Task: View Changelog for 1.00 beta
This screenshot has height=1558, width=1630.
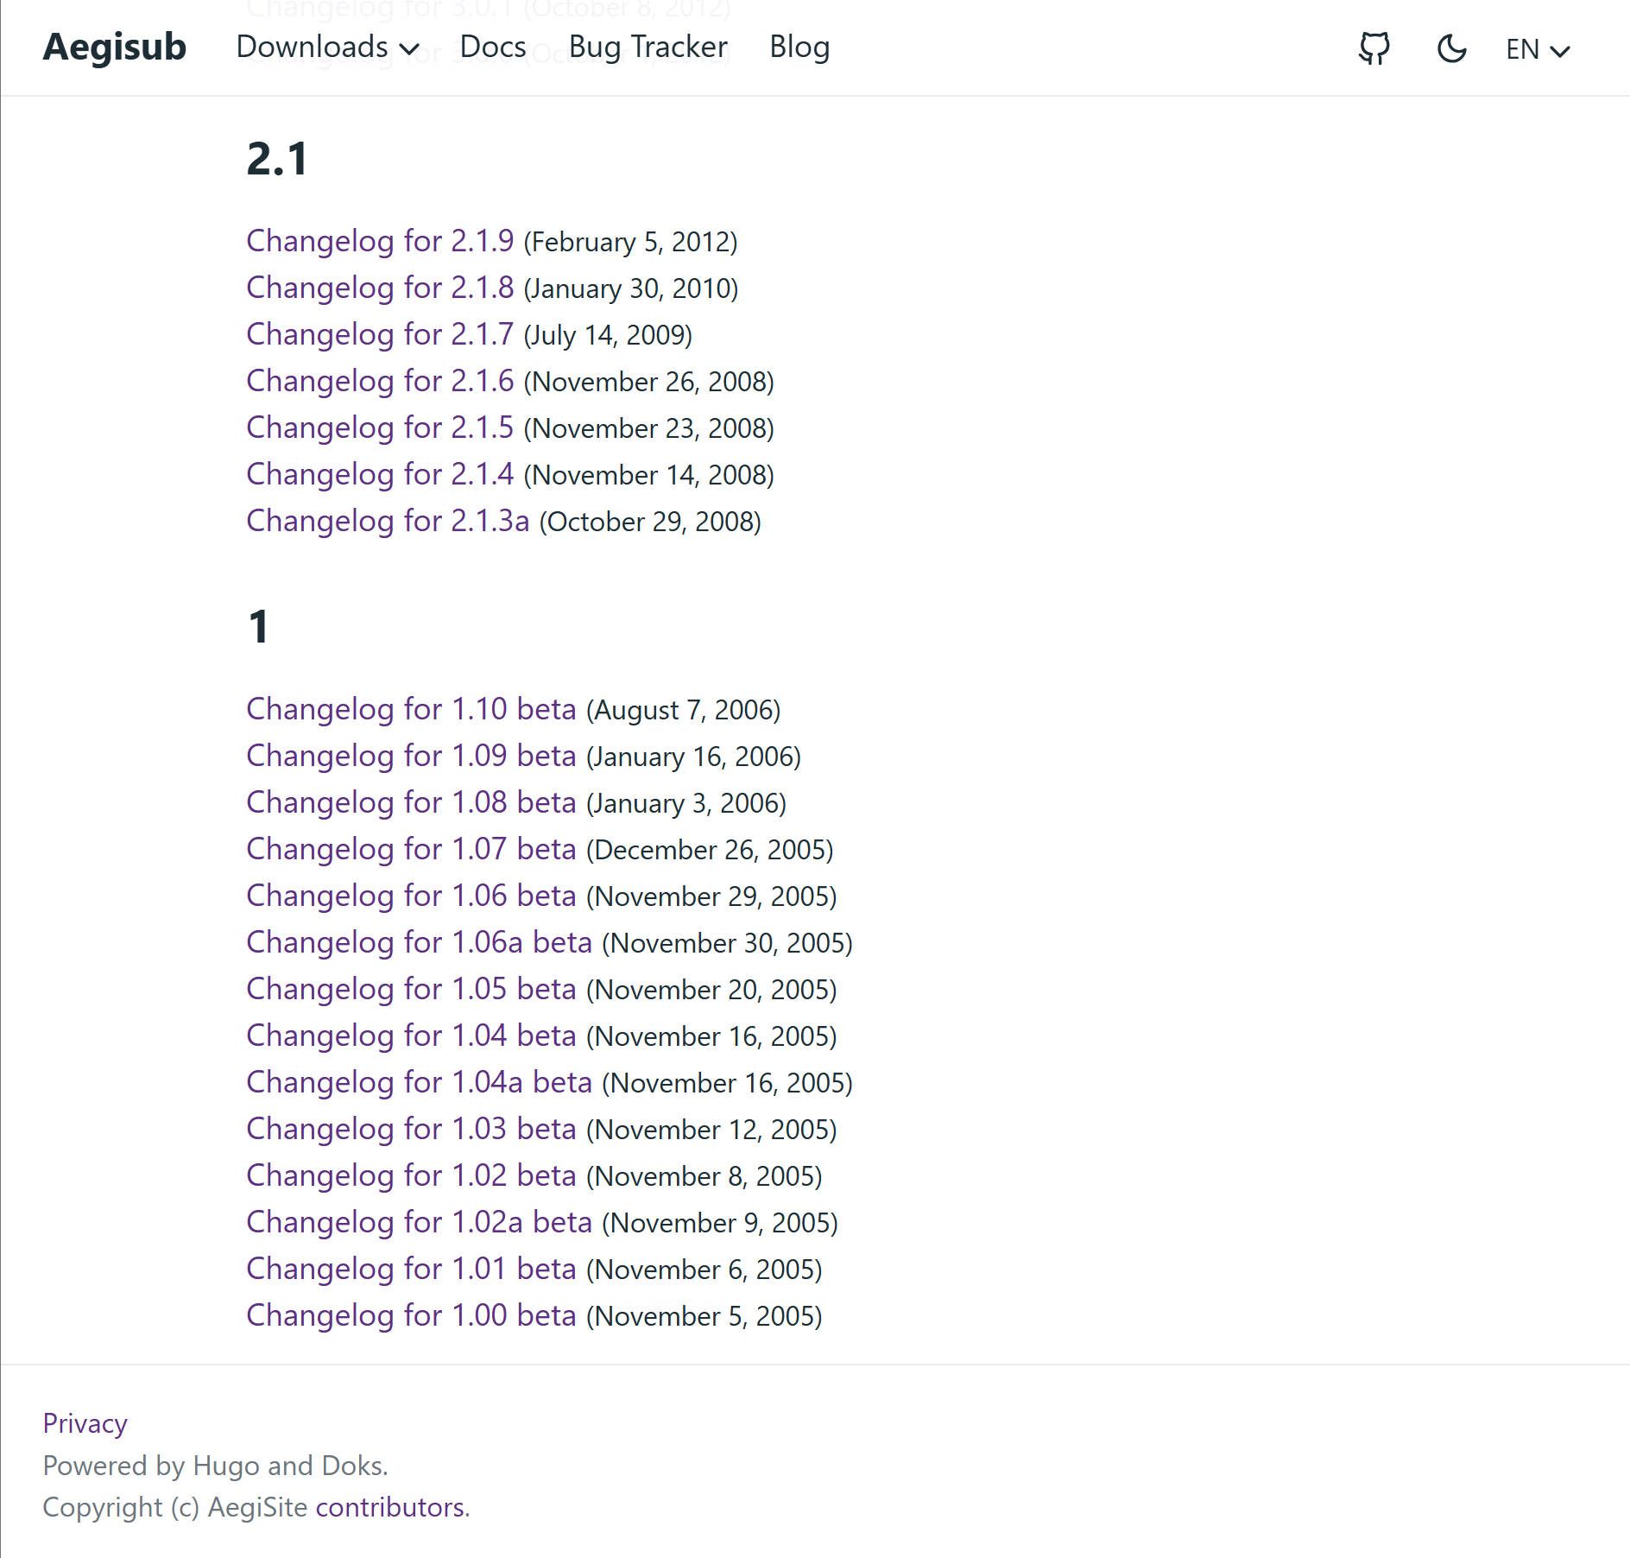Action: [x=410, y=1315]
